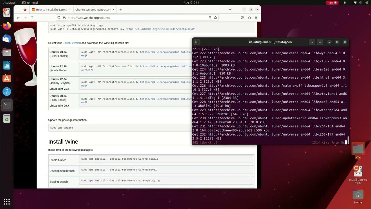Click the winehq-staging install command
The image size is (371, 209).
pos(120,181)
